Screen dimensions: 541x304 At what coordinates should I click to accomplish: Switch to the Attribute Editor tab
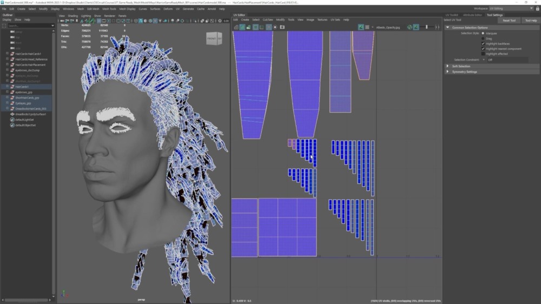pos(472,15)
